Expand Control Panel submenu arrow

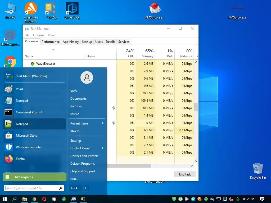pyautogui.click(x=103, y=148)
